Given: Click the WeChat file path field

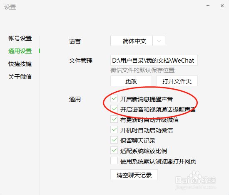Looking at the screenshot, I should (154, 60).
